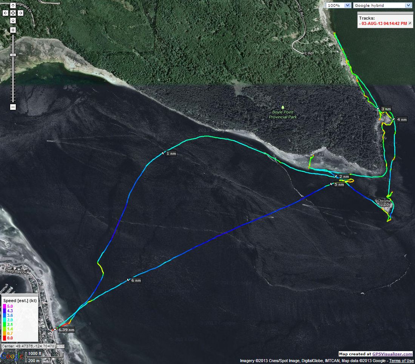Pan the map right with arrow button

point(20,13)
